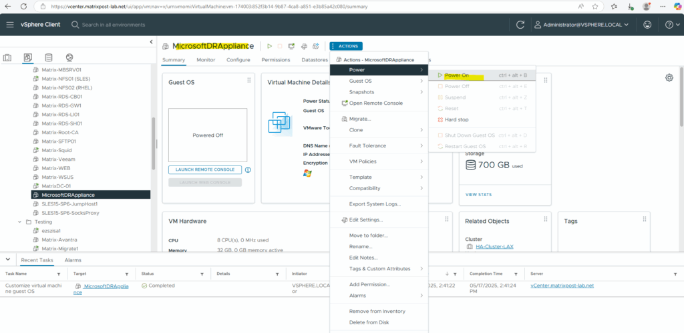Select Delete from Disk menu entry

click(x=379, y=322)
